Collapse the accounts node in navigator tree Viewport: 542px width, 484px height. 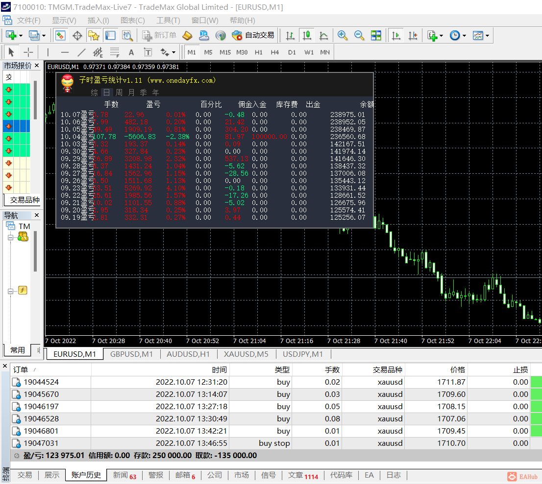pyautogui.click(x=9, y=237)
